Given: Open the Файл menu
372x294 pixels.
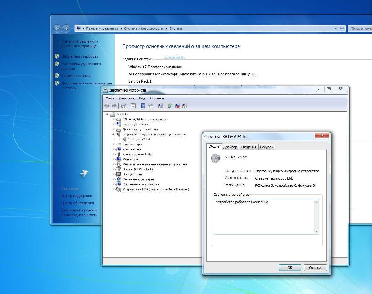Looking at the screenshot, I should pos(110,98).
